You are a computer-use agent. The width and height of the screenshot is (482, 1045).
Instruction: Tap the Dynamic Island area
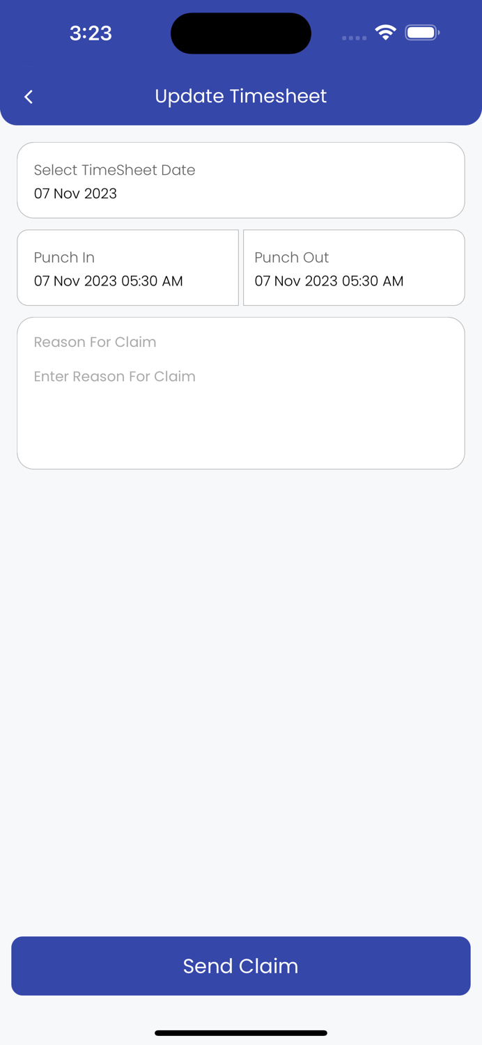tap(241, 33)
